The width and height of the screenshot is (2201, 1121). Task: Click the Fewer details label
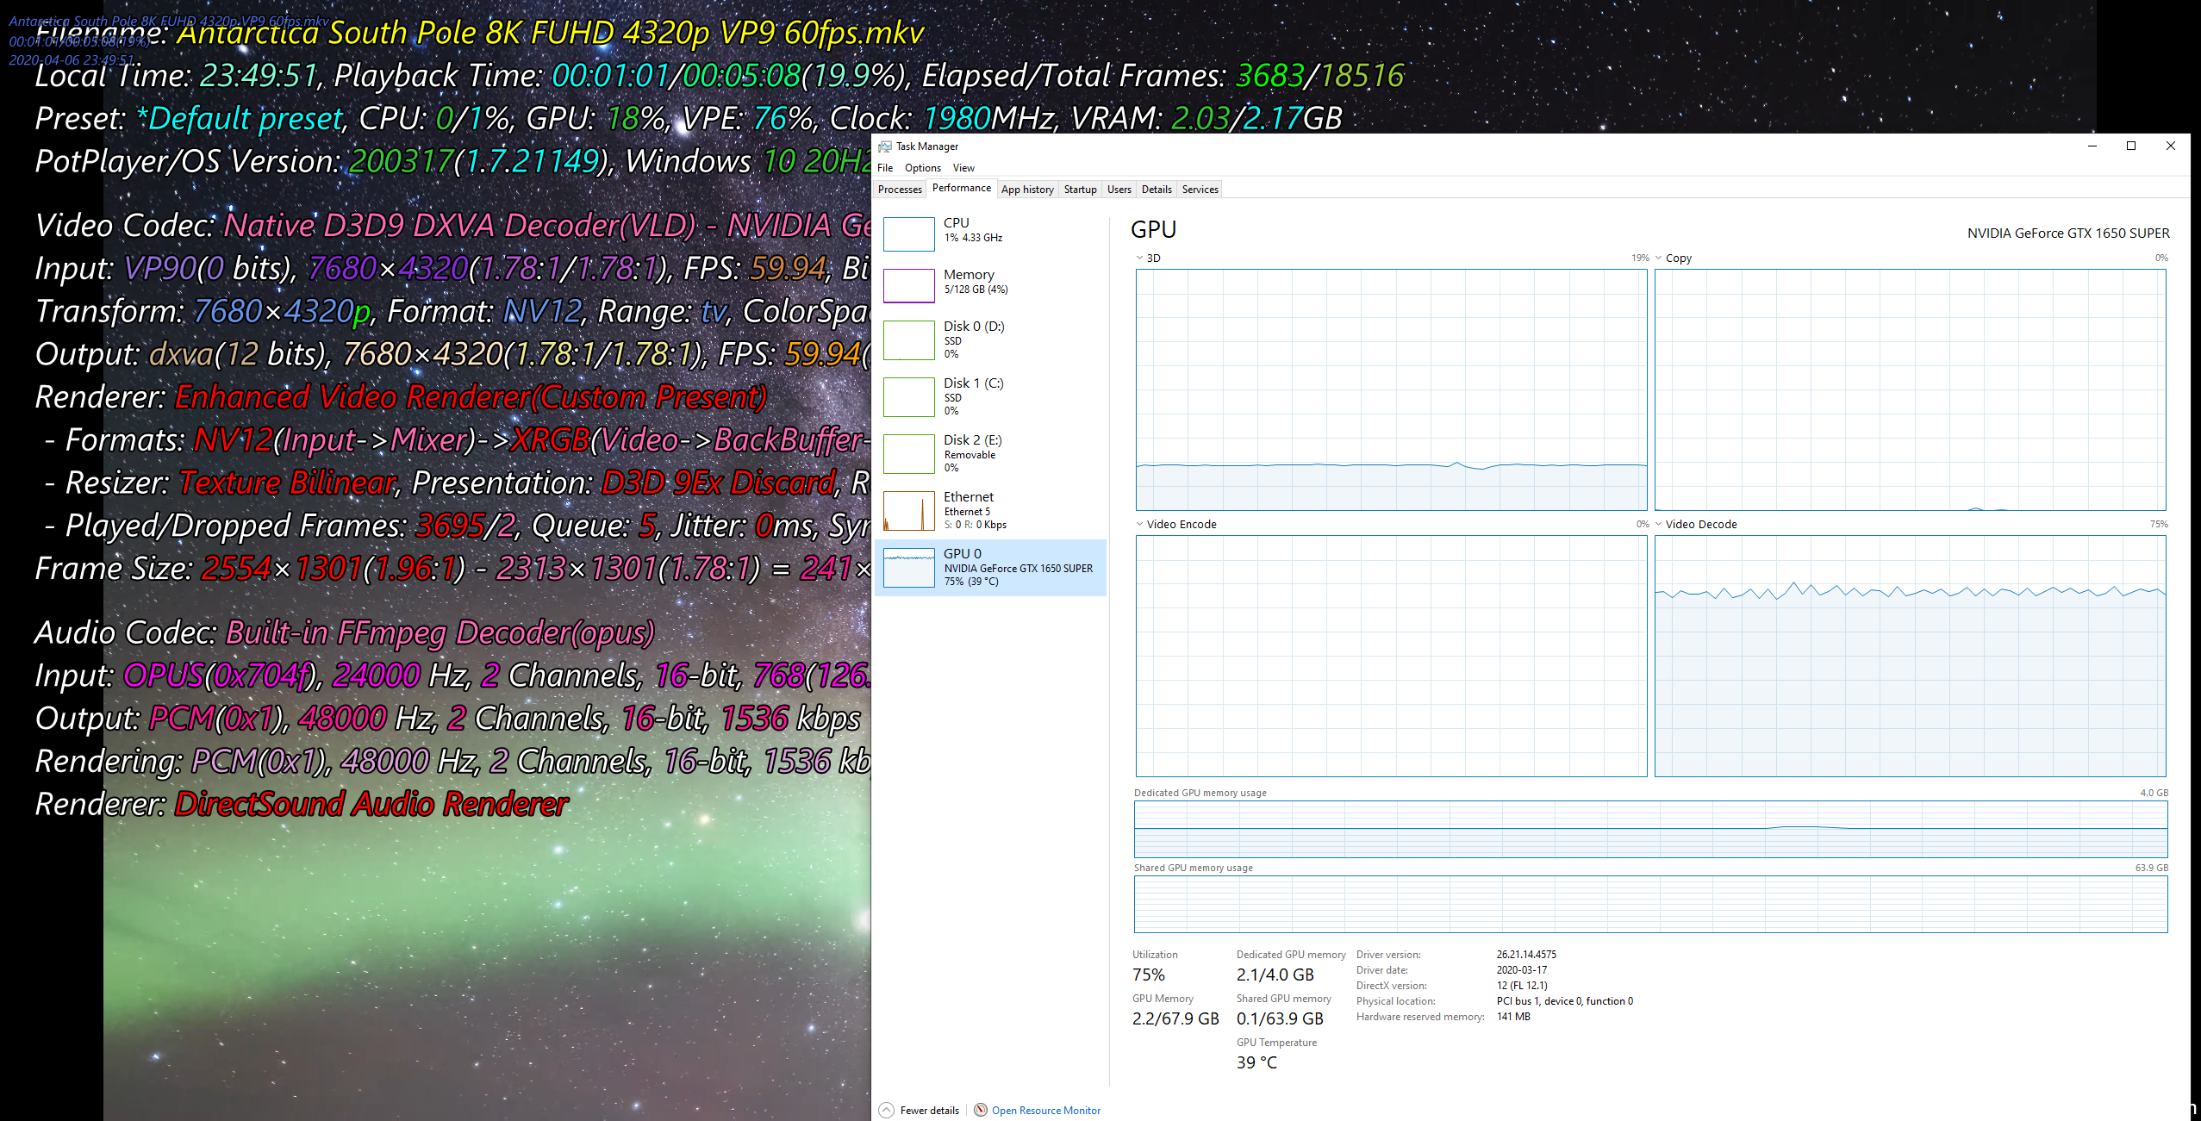(929, 1111)
